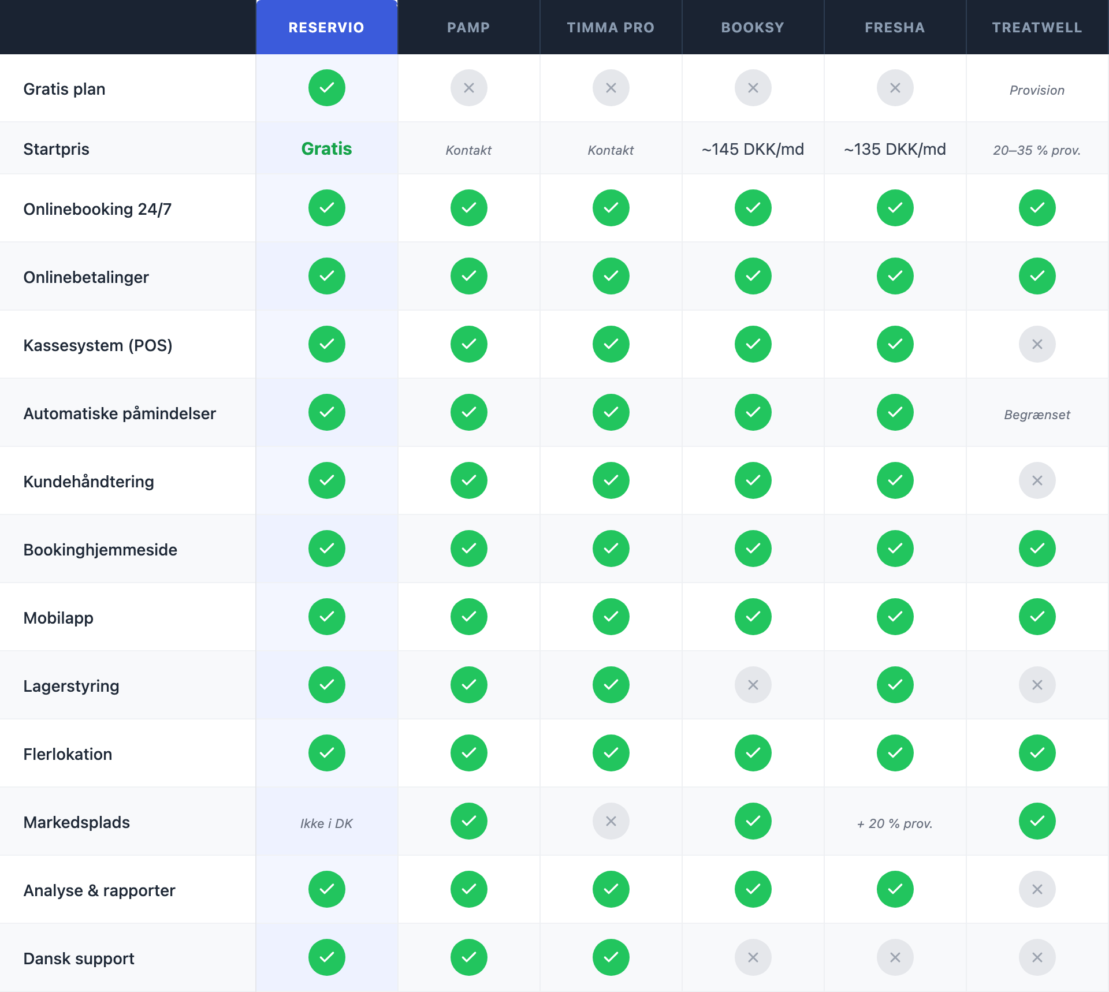Viewport: 1109px width, 992px height.
Task: Click Booksy's X icon for Gratis plan
Action: point(753,88)
